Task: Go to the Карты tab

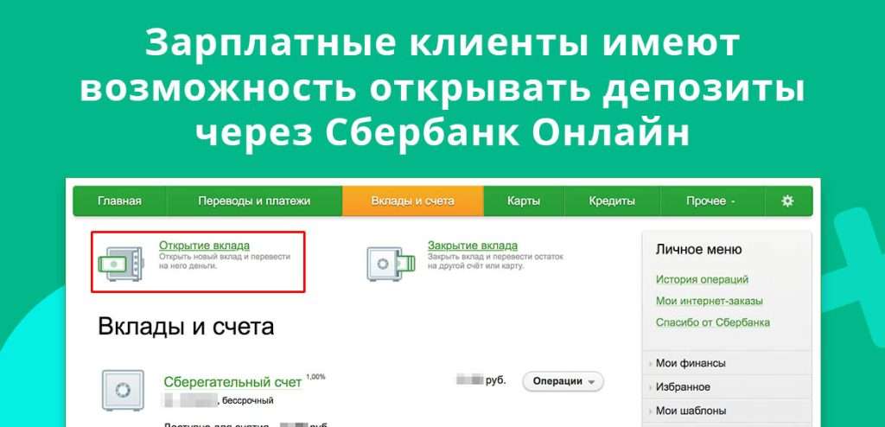Action: pos(524,201)
